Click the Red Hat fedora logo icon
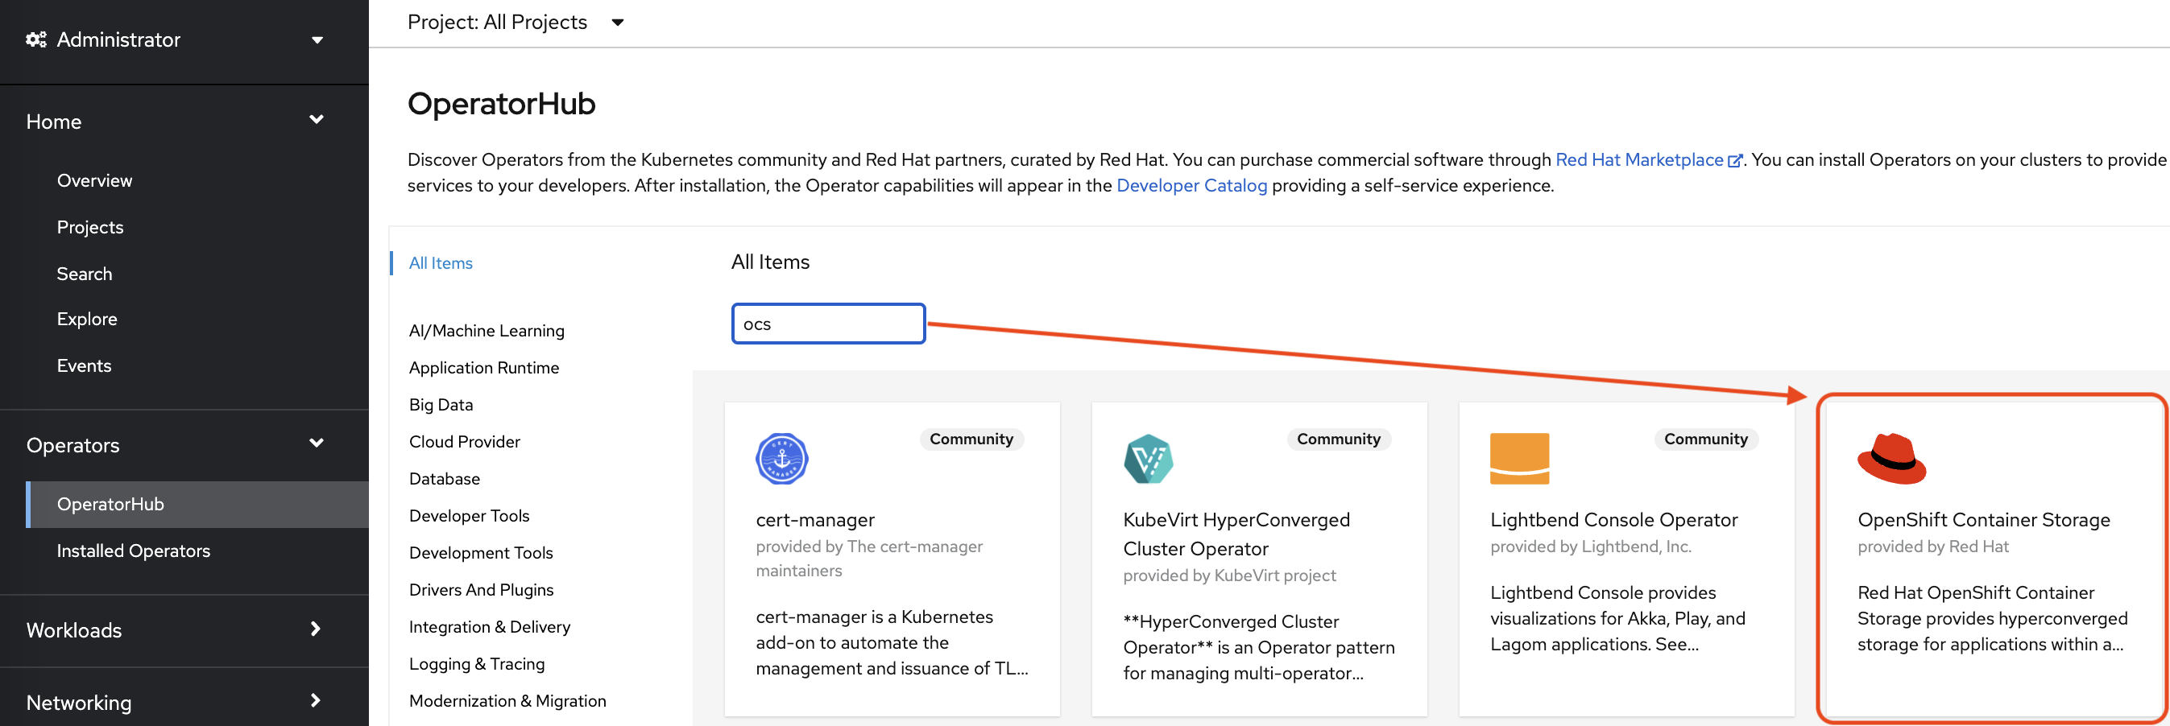Viewport: 2170px width, 726px height. coord(1891,459)
